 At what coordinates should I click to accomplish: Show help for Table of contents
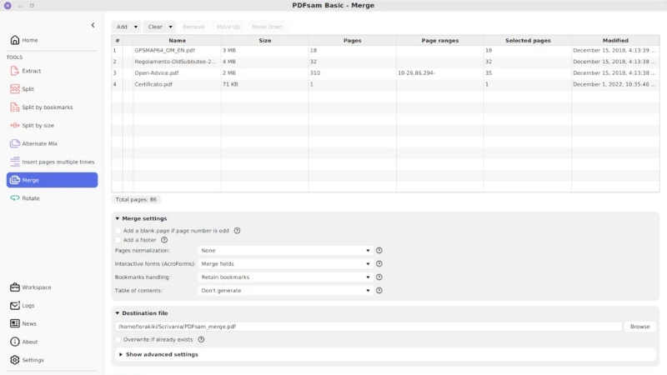click(x=379, y=290)
